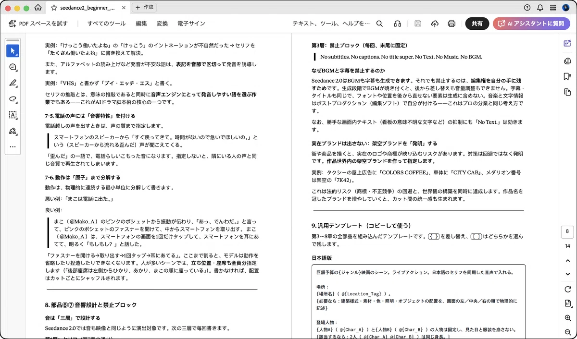Zoom in with the plus magnifier icon

568,318
